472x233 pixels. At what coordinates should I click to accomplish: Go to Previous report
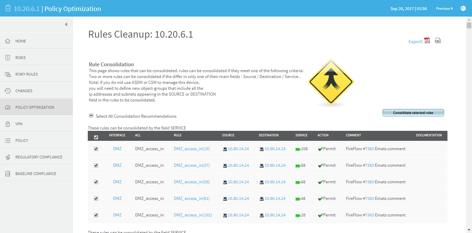click(444, 9)
